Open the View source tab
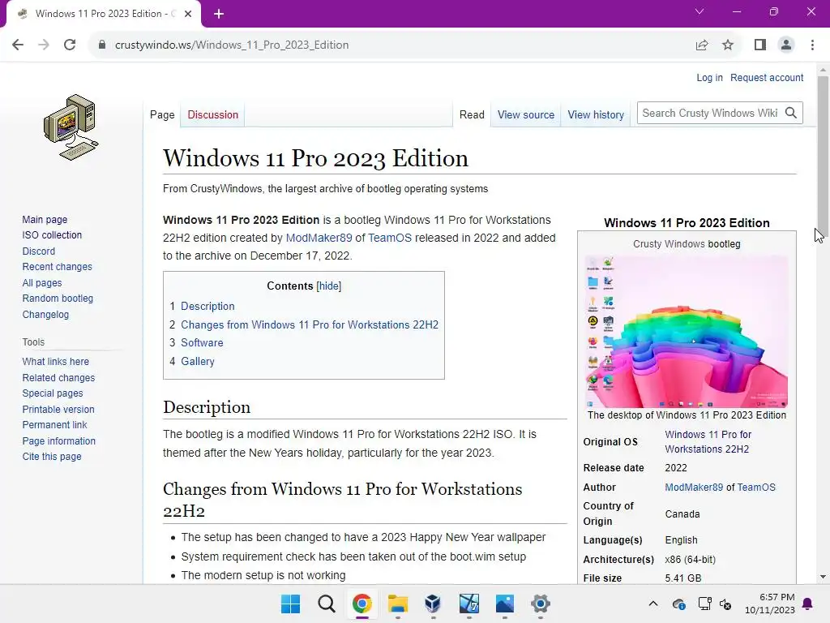This screenshot has height=623, width=830. pyautogui.click(x=525, y=115)
